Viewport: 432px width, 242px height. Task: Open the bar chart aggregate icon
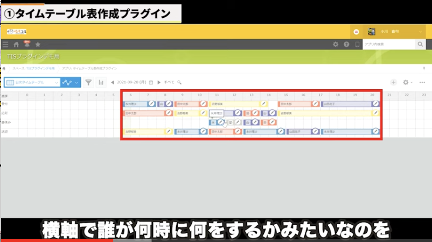101,82
